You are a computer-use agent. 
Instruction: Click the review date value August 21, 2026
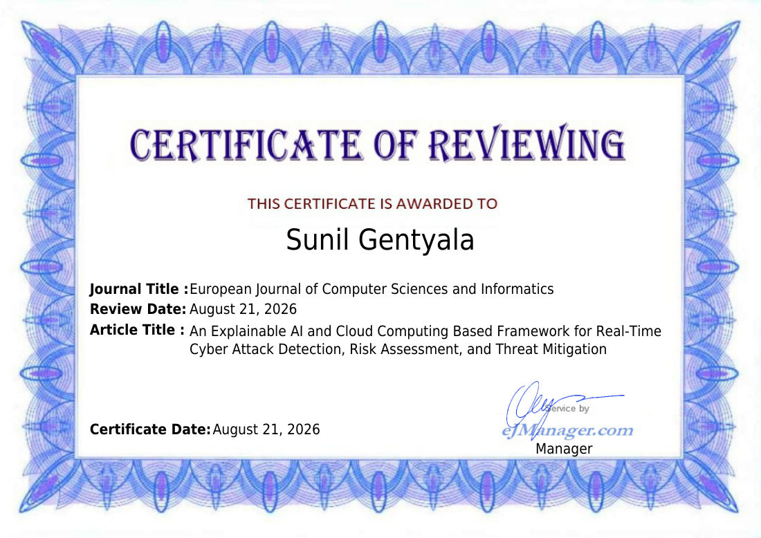pos(243,309)
